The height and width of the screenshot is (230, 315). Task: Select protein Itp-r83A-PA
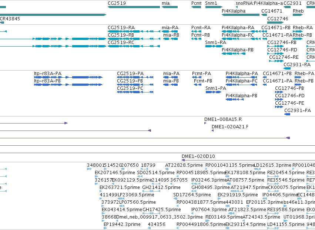coord(48,74)
